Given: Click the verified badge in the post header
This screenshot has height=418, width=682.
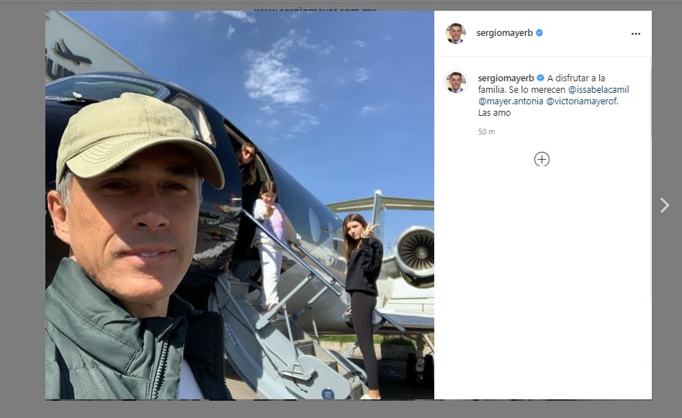Looking at the screenshot, I should (x=539, y=33).
